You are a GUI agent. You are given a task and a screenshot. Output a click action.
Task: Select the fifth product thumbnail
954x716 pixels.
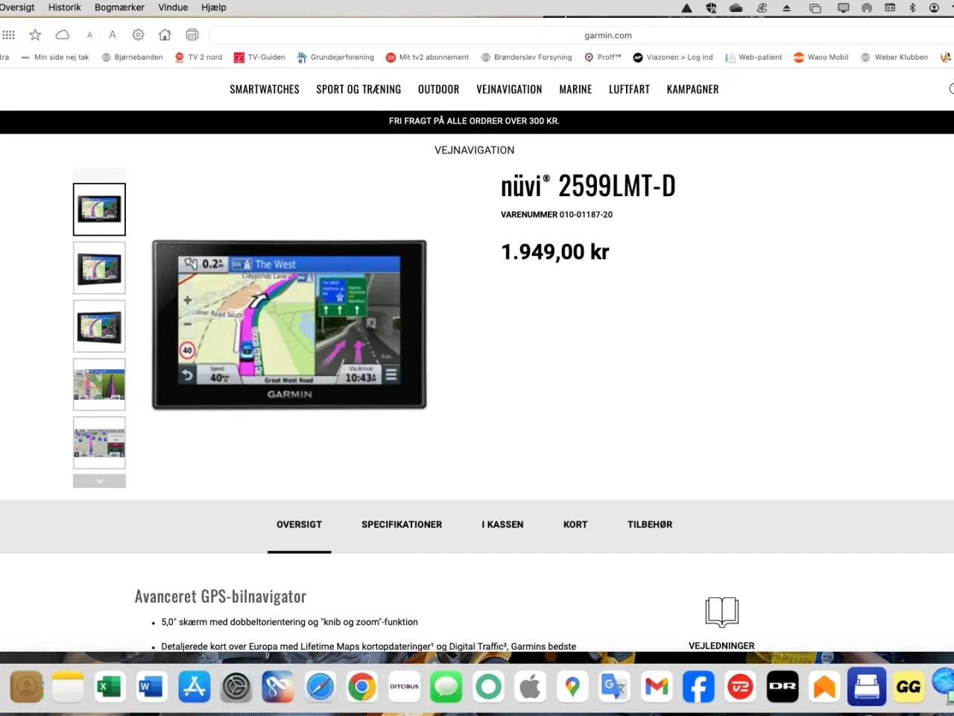pos(99,442)
